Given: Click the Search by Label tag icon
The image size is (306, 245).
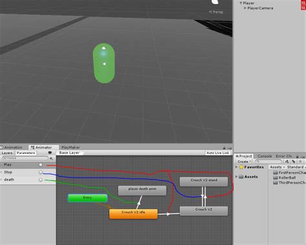Looking at the screenshot, I should click(294, 161).
